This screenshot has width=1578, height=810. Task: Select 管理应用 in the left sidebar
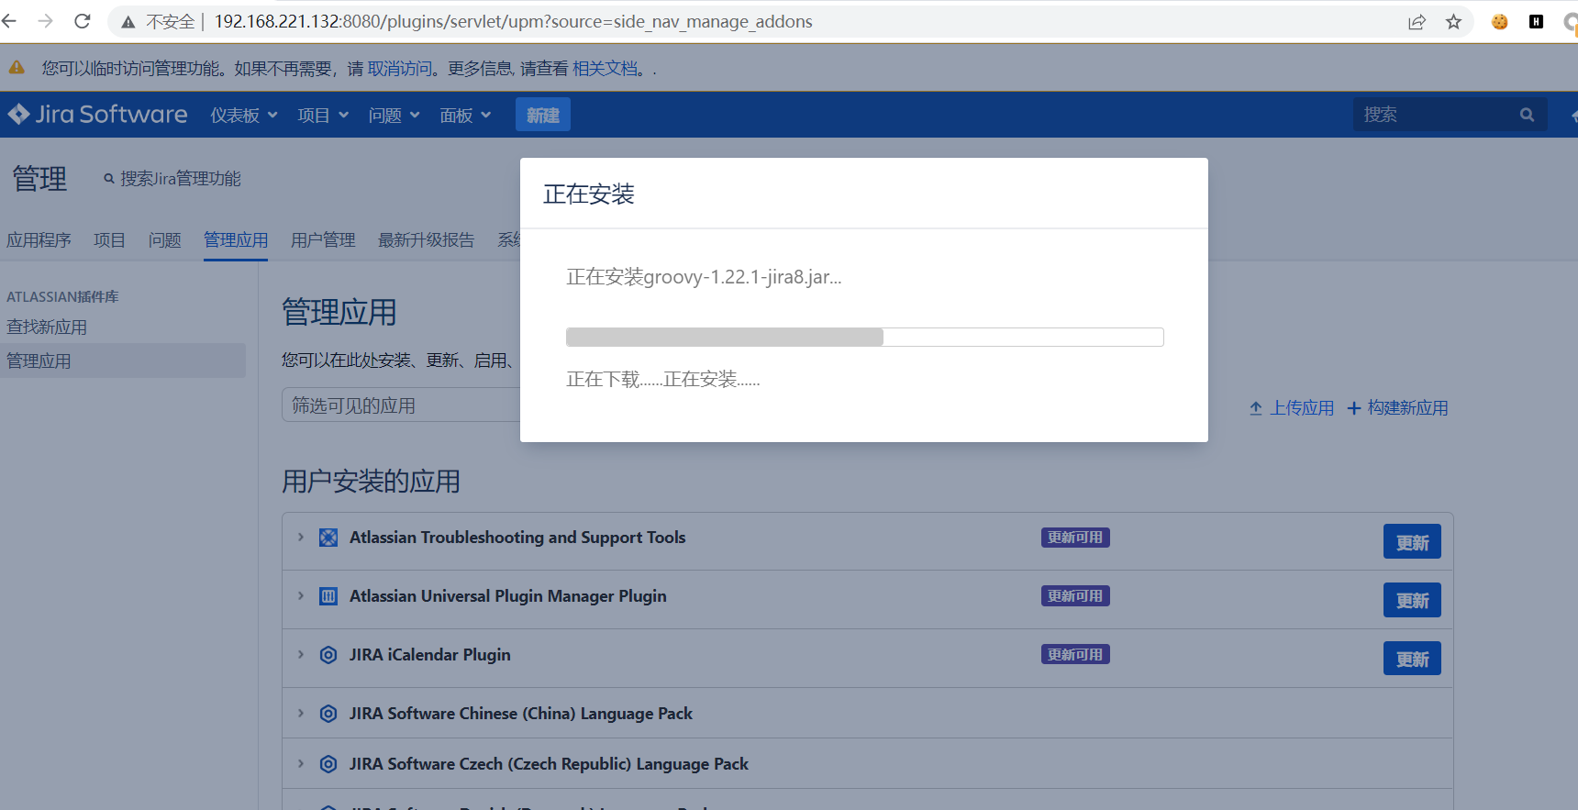pos(123,361)
